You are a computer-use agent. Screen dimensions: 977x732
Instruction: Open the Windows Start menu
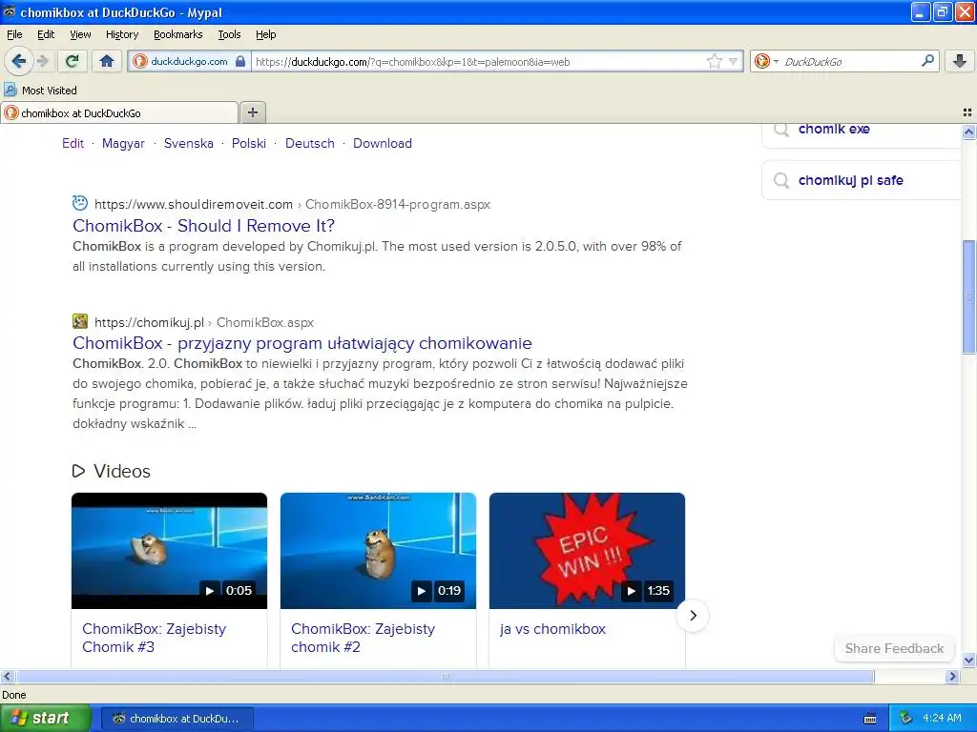tap(45, 719)
